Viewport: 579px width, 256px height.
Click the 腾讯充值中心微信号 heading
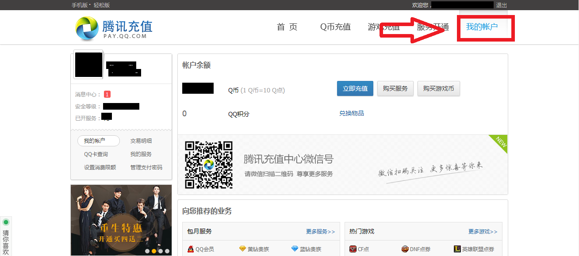click(288, 159)
